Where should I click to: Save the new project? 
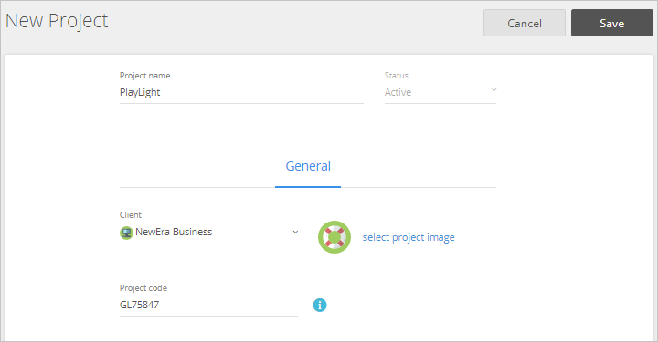611,23
